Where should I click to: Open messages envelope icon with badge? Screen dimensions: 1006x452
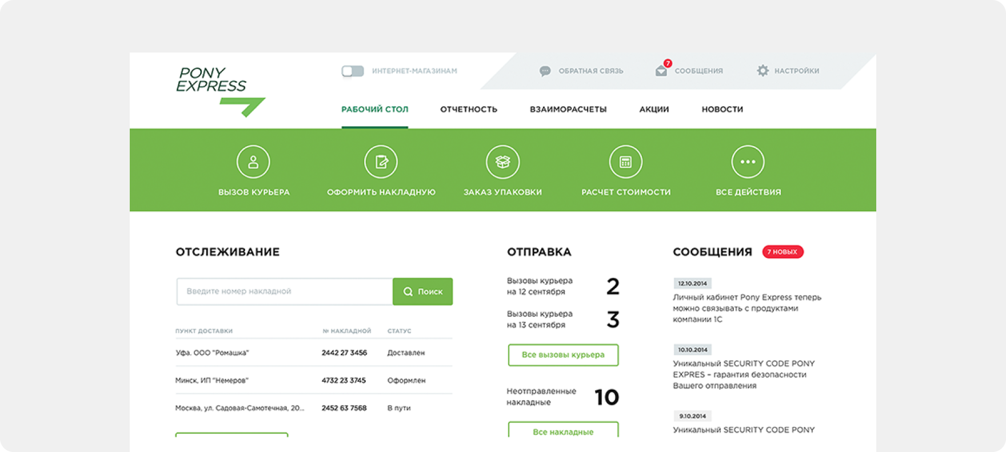pyautogui.click(x=661, y=71)
